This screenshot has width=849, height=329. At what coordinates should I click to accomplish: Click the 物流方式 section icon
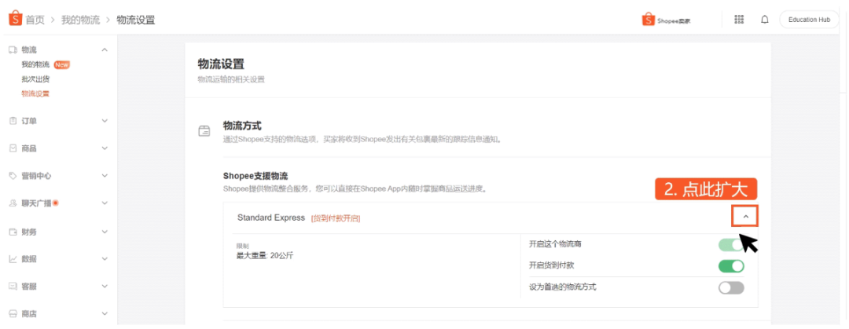pyautogui.click(x=204, y=131)
